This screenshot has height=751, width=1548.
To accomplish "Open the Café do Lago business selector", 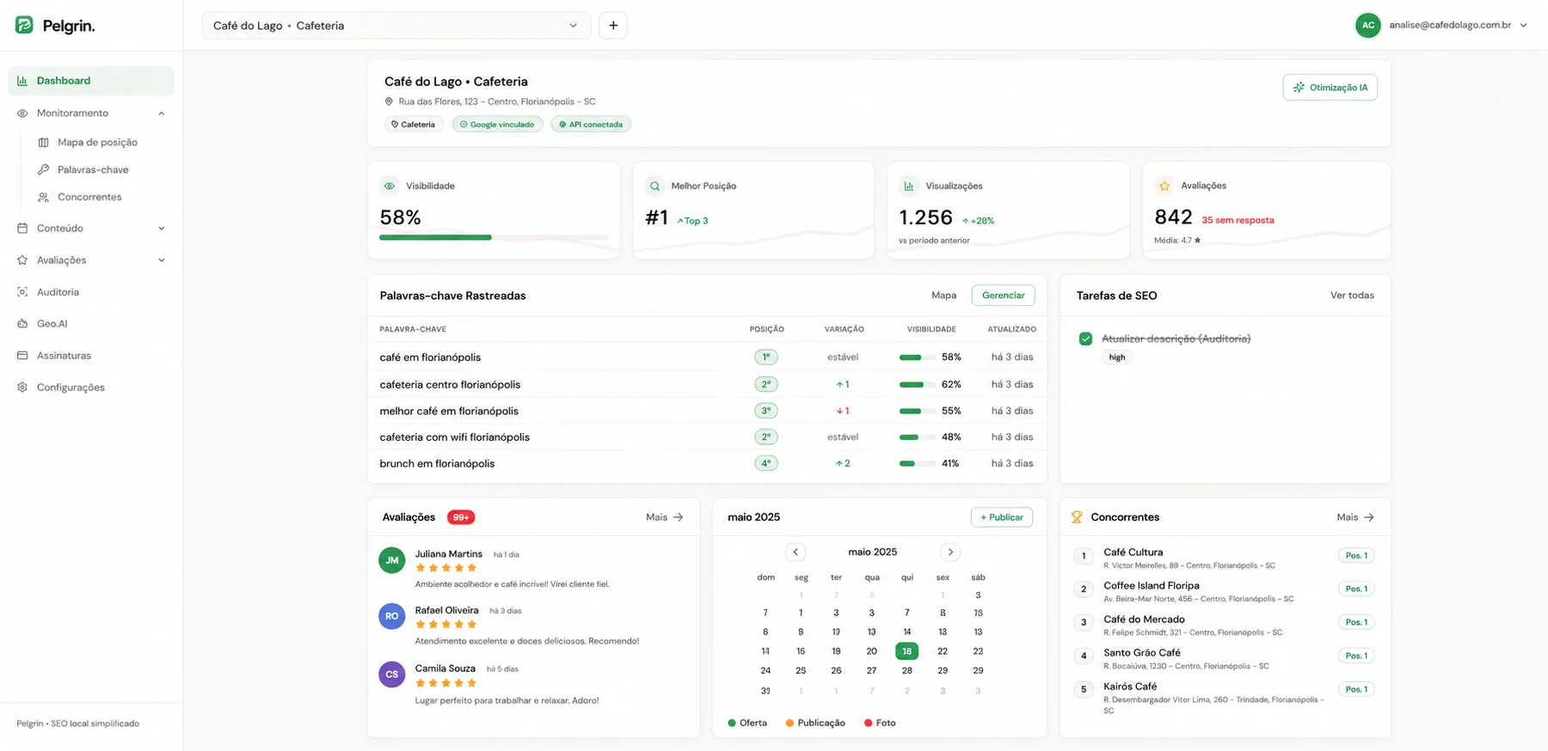I will (x=396, y=26).
